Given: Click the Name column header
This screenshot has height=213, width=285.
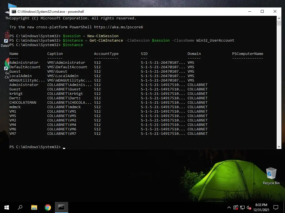Looking at the screenshot, I should 14,54.
